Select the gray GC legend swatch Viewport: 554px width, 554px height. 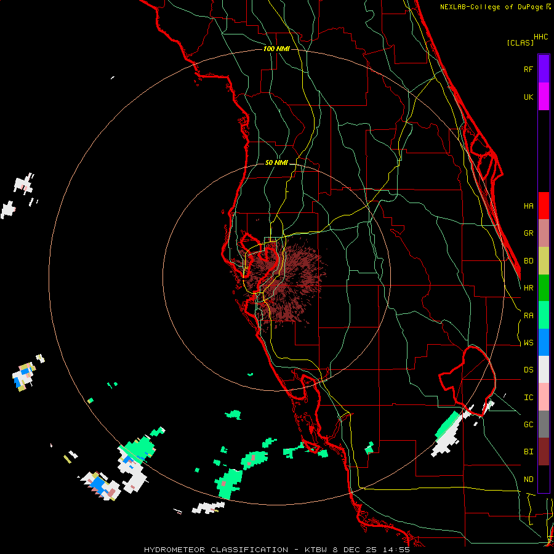coord(544,424)
